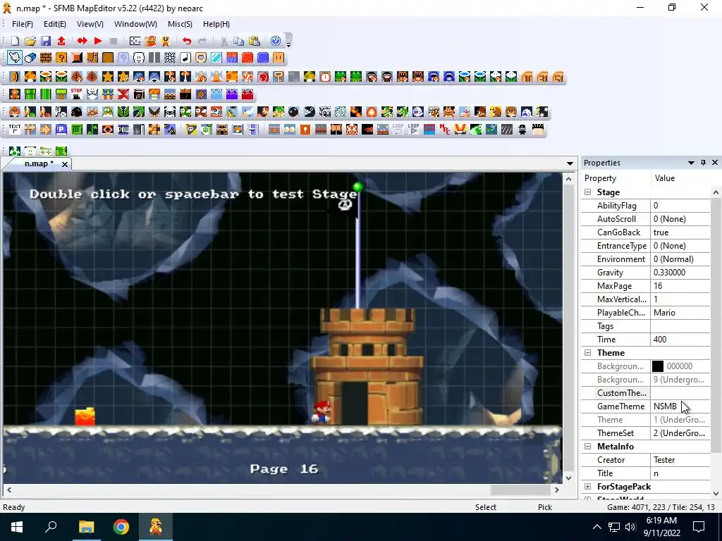Select the glove hand select tool
The height and width of the screenshot is (541, 722).
point(15,58)
